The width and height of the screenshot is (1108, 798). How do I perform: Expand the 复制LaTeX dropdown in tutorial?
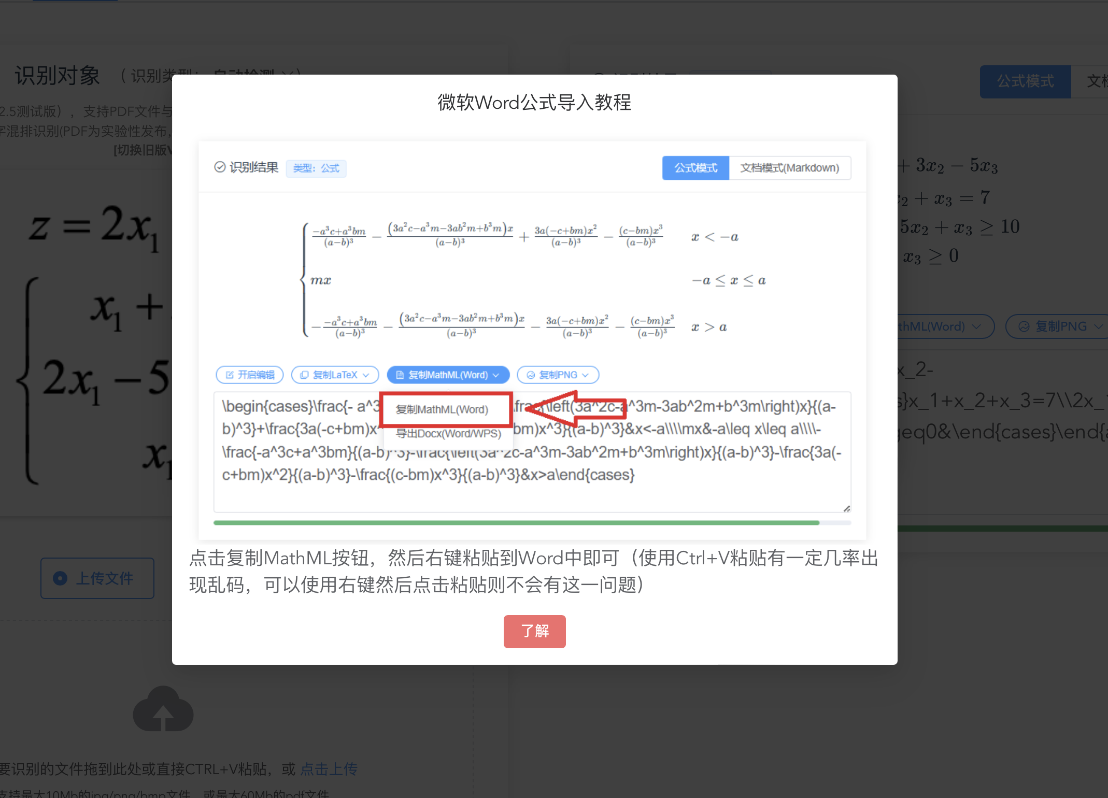[x=335, y=375]
